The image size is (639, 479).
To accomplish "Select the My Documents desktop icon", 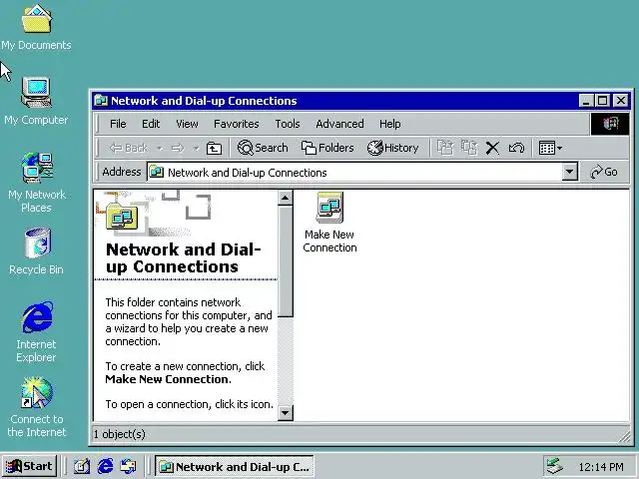I will coord(36,27).
